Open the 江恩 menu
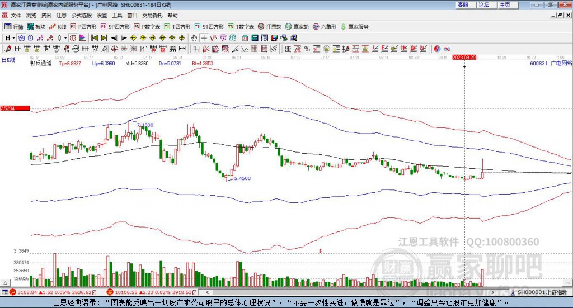The image size is (573, 308). tap(62, 15)
